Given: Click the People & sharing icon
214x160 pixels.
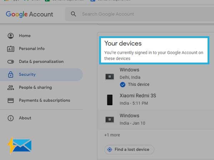Looking at the screenshot, I should point(11,87).
